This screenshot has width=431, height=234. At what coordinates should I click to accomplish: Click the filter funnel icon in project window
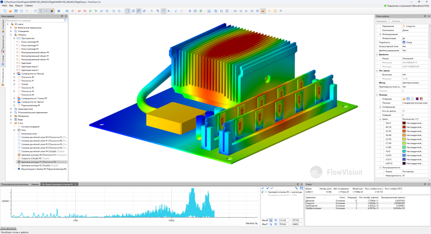pyautogui.click(x=65, y=20)
